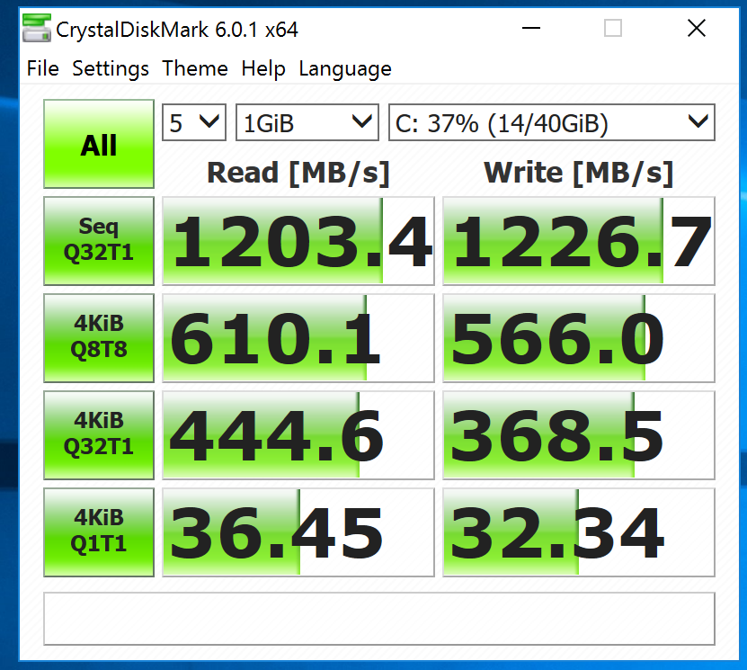Viewport: 747px width, 670px height.
Task: Select the Seq read result 1203.4
Action: pos(298,241)
